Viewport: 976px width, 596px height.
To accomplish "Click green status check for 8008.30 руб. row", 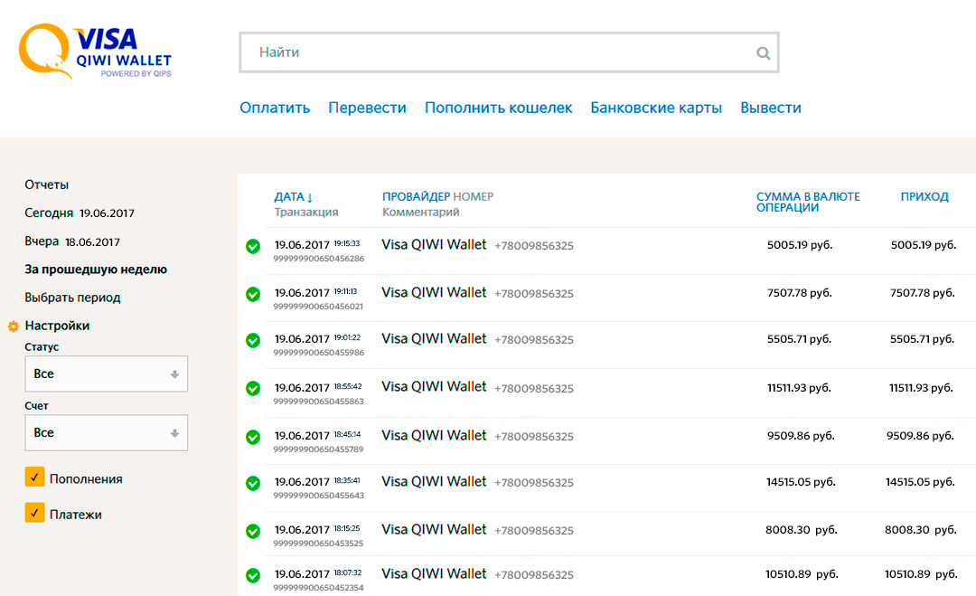I will point(253,531).
